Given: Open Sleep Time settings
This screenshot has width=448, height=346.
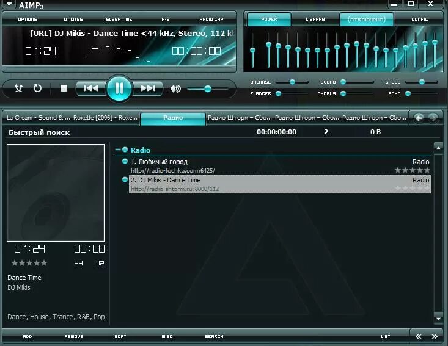Looking at the screenshot, I should pos(119,19).
